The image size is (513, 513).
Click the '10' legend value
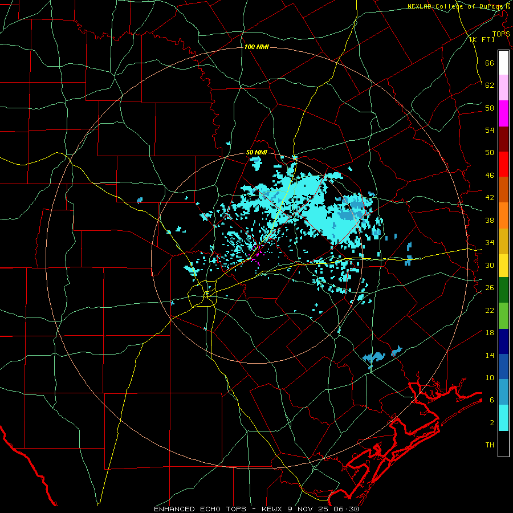490,377
